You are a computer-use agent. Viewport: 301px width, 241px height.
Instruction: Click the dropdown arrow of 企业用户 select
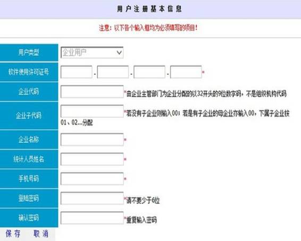point(119,53)
